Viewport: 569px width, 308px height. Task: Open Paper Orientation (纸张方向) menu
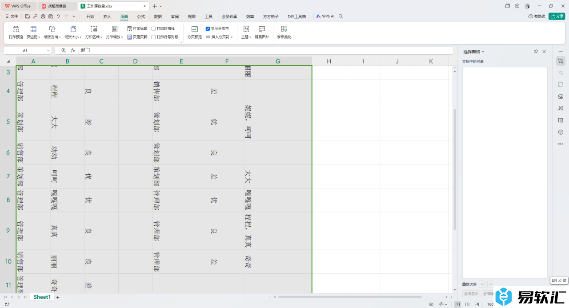52,32
